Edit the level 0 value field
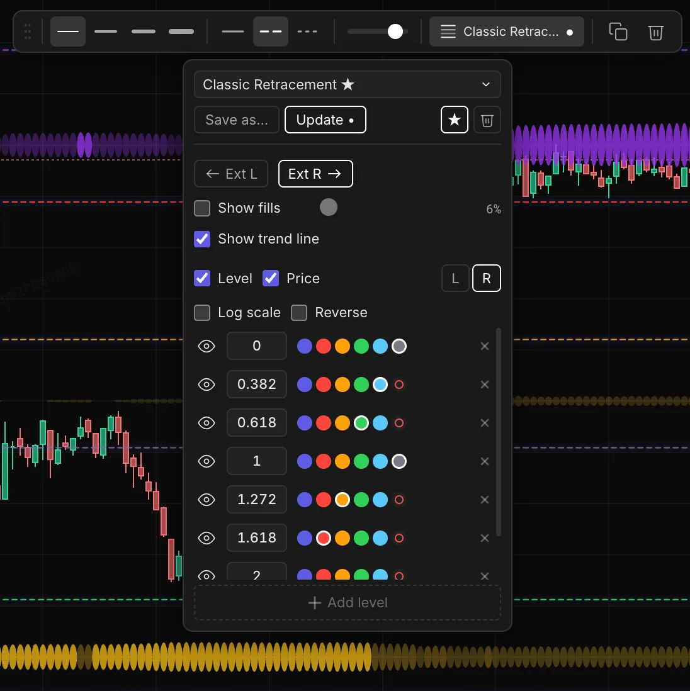Viewport: 690px width, 691px height. (257, 346)
